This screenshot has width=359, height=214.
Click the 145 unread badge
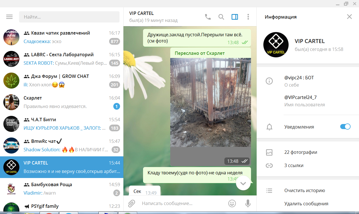pyautogui.click(x=114, y=63)
